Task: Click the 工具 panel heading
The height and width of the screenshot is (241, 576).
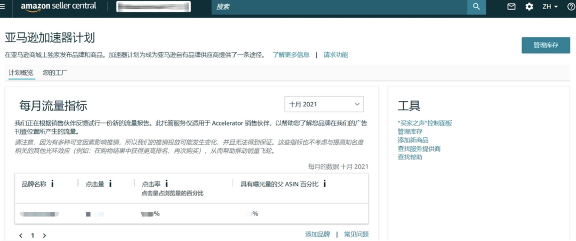Action: [x=409, y=105]
